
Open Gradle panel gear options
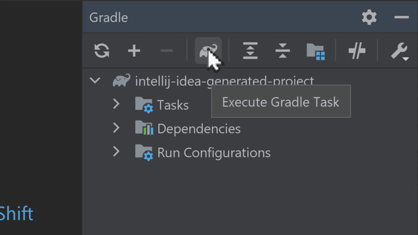pos(369,17)
